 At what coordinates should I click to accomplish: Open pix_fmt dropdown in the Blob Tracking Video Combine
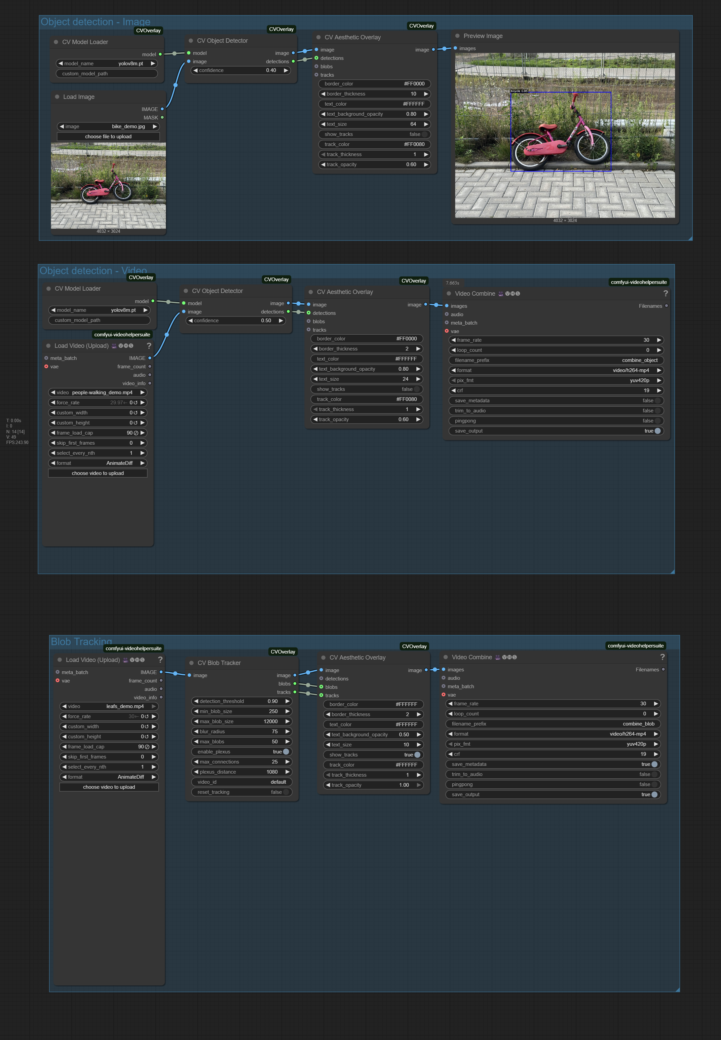click(x=553, y=744)
